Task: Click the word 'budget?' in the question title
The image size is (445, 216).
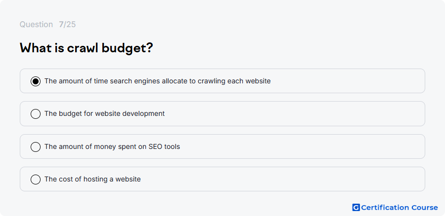Action: point(127,49)
